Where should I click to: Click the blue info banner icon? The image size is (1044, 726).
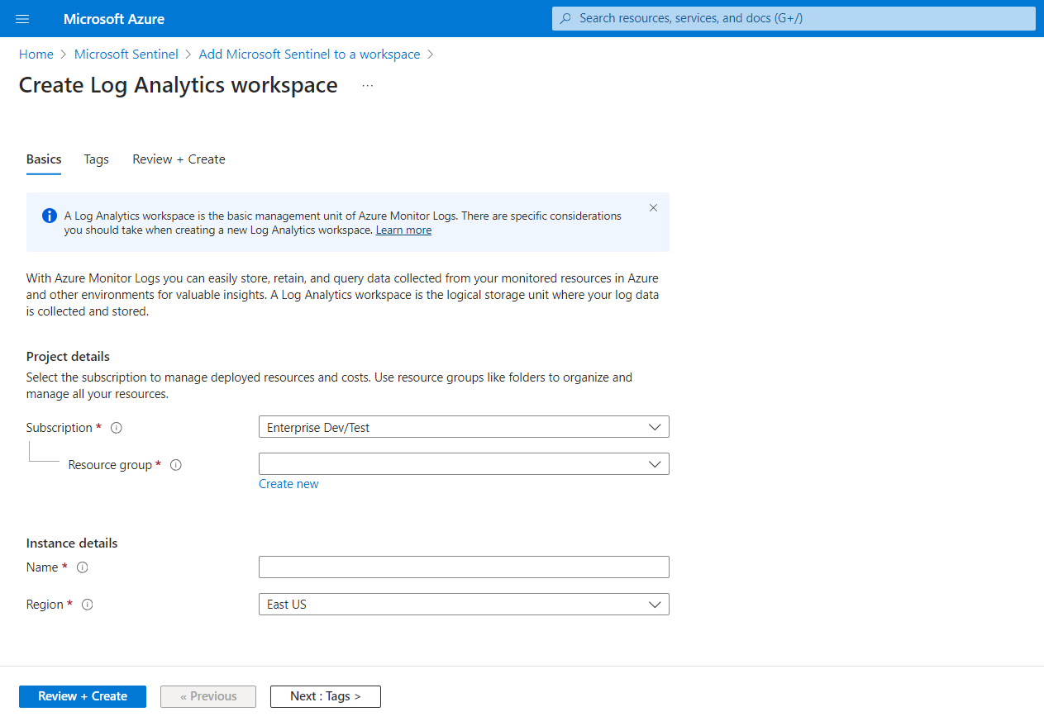[50, 216]
